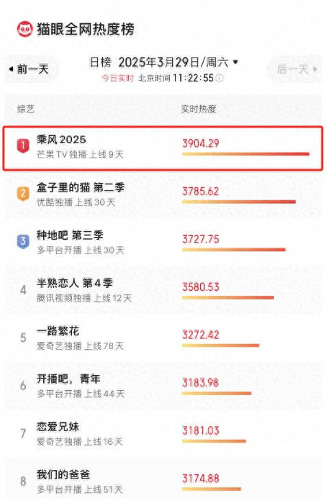
Task: Select the red rank 1 badge
Action: coord(23,146)
